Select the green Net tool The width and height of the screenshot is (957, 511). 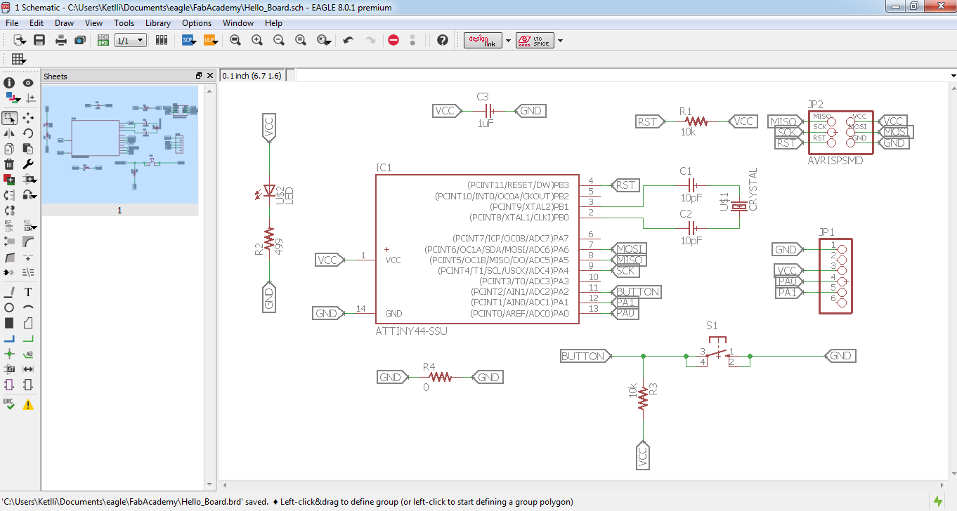point(28,338)
